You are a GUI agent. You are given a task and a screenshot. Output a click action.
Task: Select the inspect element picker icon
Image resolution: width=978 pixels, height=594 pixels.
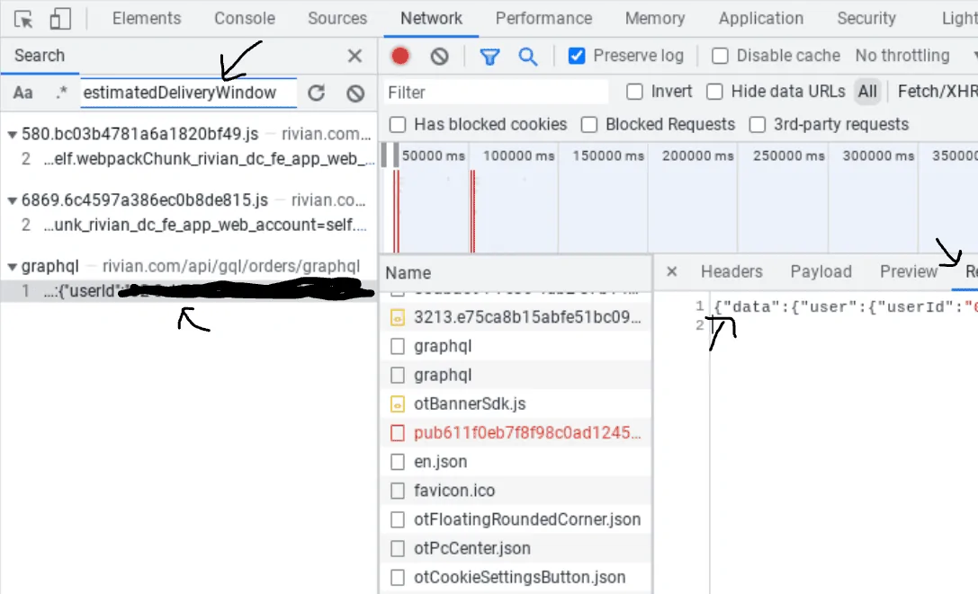23,20
